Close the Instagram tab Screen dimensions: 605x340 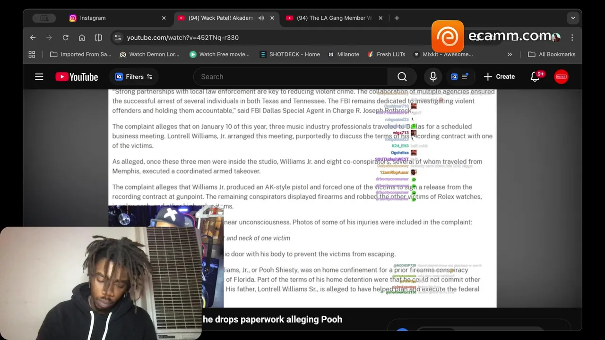tap(164, 18)
